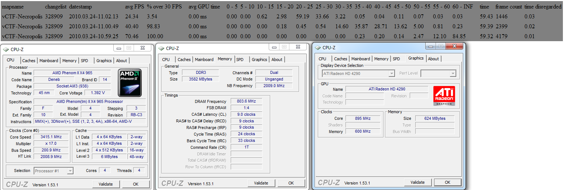Image resolution: width=564 pixels, height=190 pixels.
Task: Go to the Mainboard tab in the processor window
Action: coord(49,61)
